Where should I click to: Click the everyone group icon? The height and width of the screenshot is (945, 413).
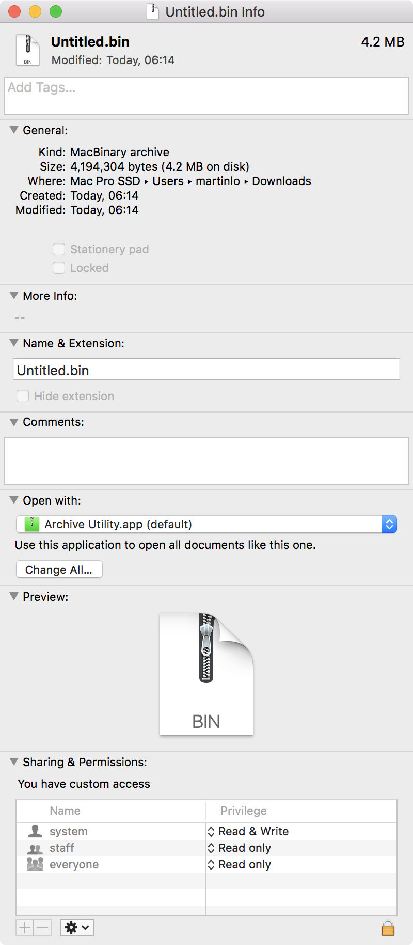(35, 864)
